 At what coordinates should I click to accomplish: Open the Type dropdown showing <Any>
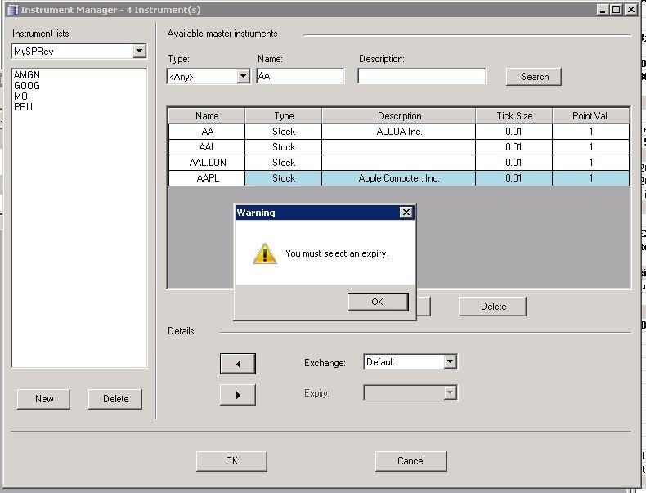pyautogui.click(x=243, y=76)
